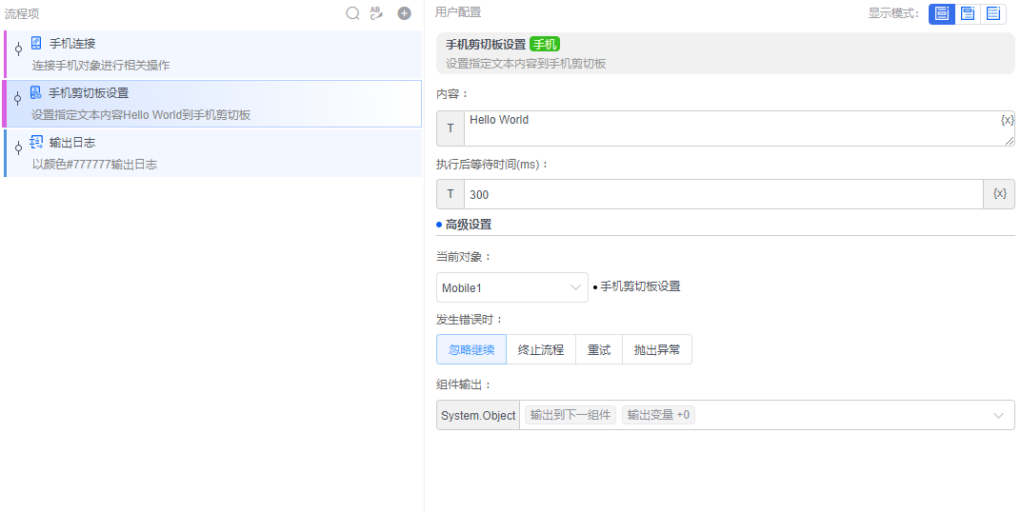Click the AB replace icon in 流程项 header
The height and width of the screenshot is (512, 1021).
376,13
